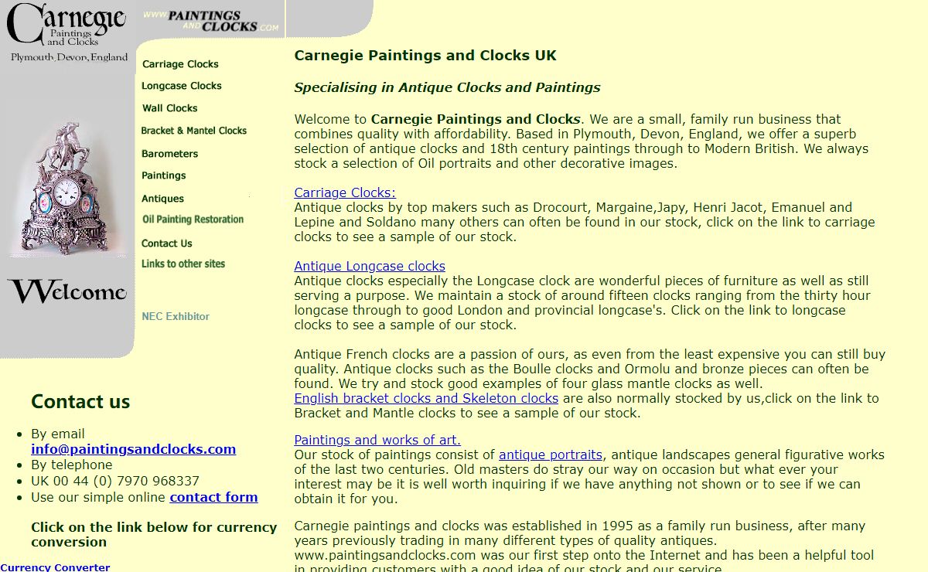This screenshot has height=572, width=928.
Task: Open 'Paintings and works of art.' link
Action: 377,440
